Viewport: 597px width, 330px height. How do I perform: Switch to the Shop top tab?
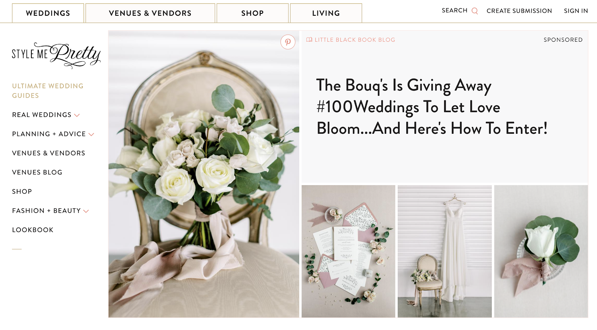[252, 13]
